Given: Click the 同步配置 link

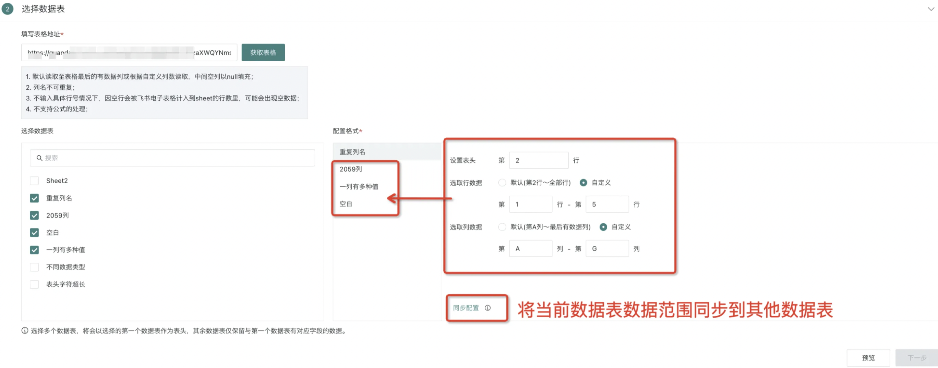Looking at the screenshot, I should click(x=465, y=308).
